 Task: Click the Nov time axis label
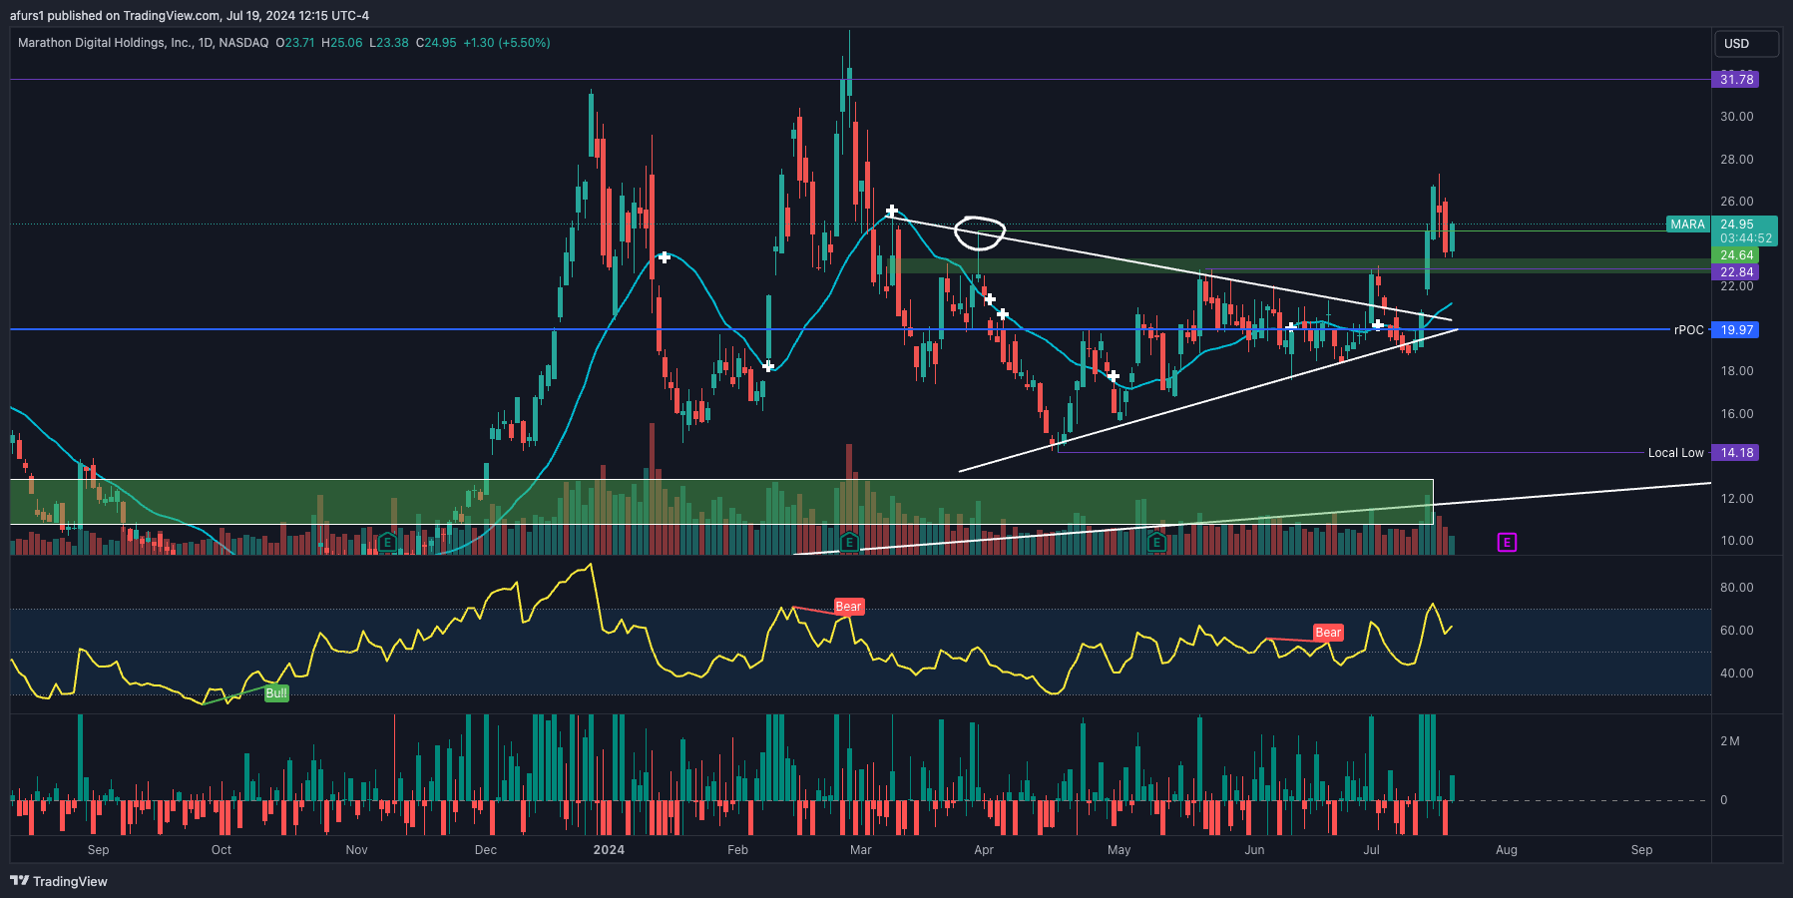[x=356, y=850]
